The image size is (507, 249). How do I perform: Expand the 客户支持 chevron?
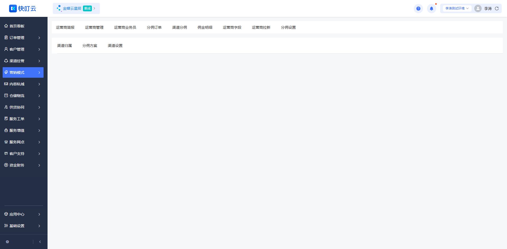[39, 154]
